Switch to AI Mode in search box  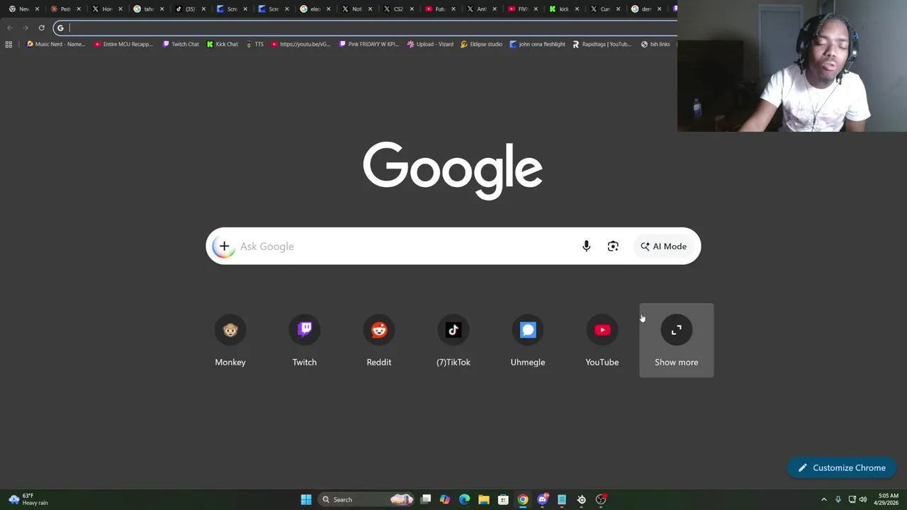coord(664,246)
